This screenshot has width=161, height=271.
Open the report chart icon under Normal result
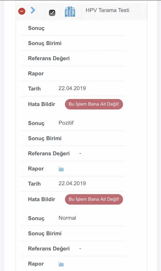[x=61, y=264]
